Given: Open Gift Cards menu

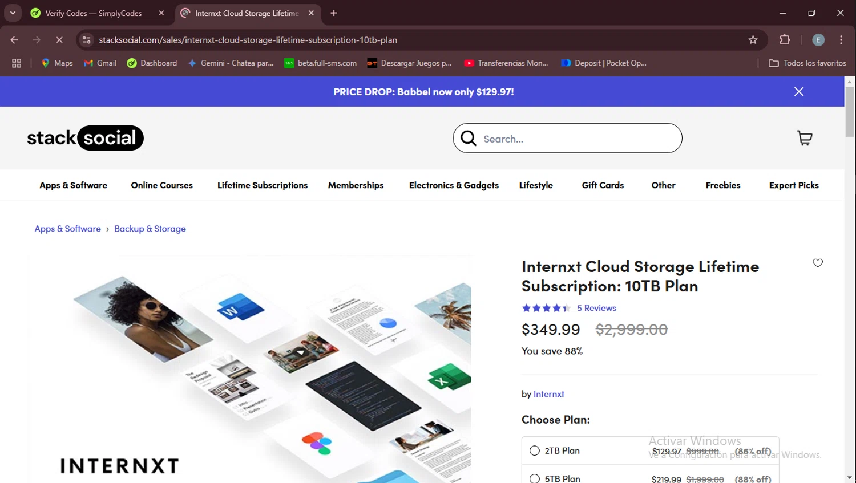Looking at the screenshot, I should tap(603, 185).
